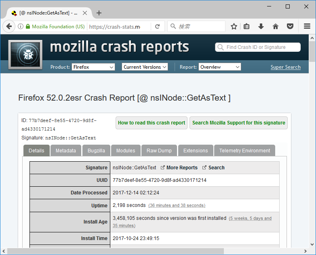This screenshot has height=255, width=316.
Task: Click the horizontal scrollbar thumb
Action: pyautogui.click(x=116, y=251)
